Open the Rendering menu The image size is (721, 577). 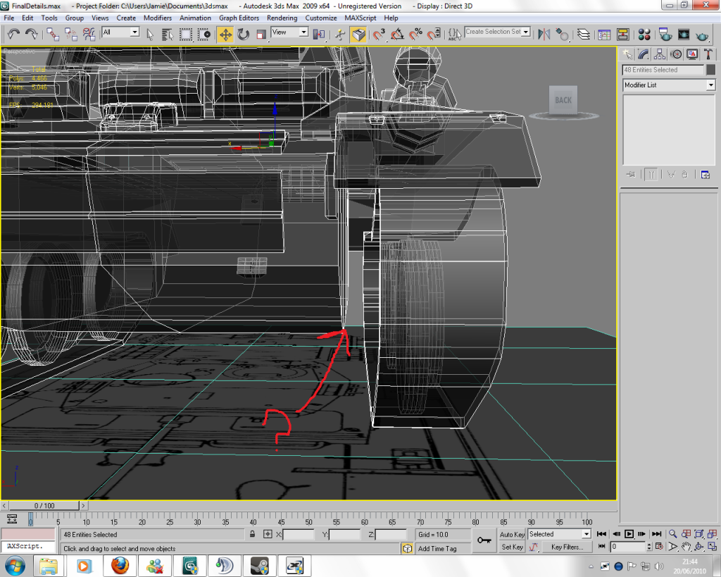(x=282, y=18)
